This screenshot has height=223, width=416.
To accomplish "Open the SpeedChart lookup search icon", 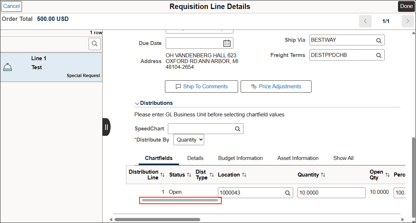I will 237,129.
